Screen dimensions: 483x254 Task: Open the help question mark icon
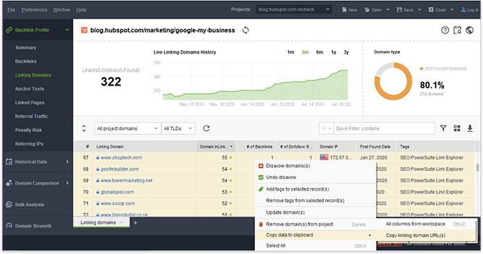(445, 30)
